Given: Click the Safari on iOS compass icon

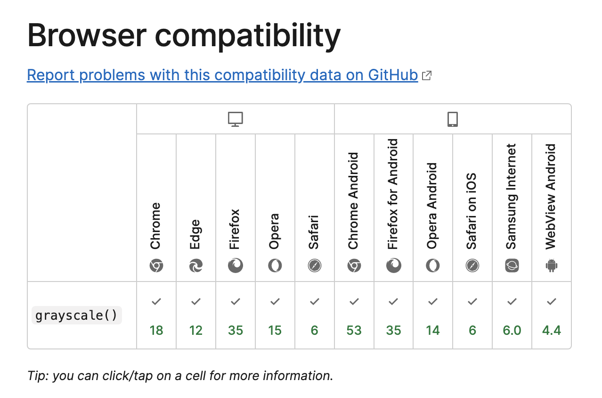Looking at the screenshot, I should [x=472, y=266].
